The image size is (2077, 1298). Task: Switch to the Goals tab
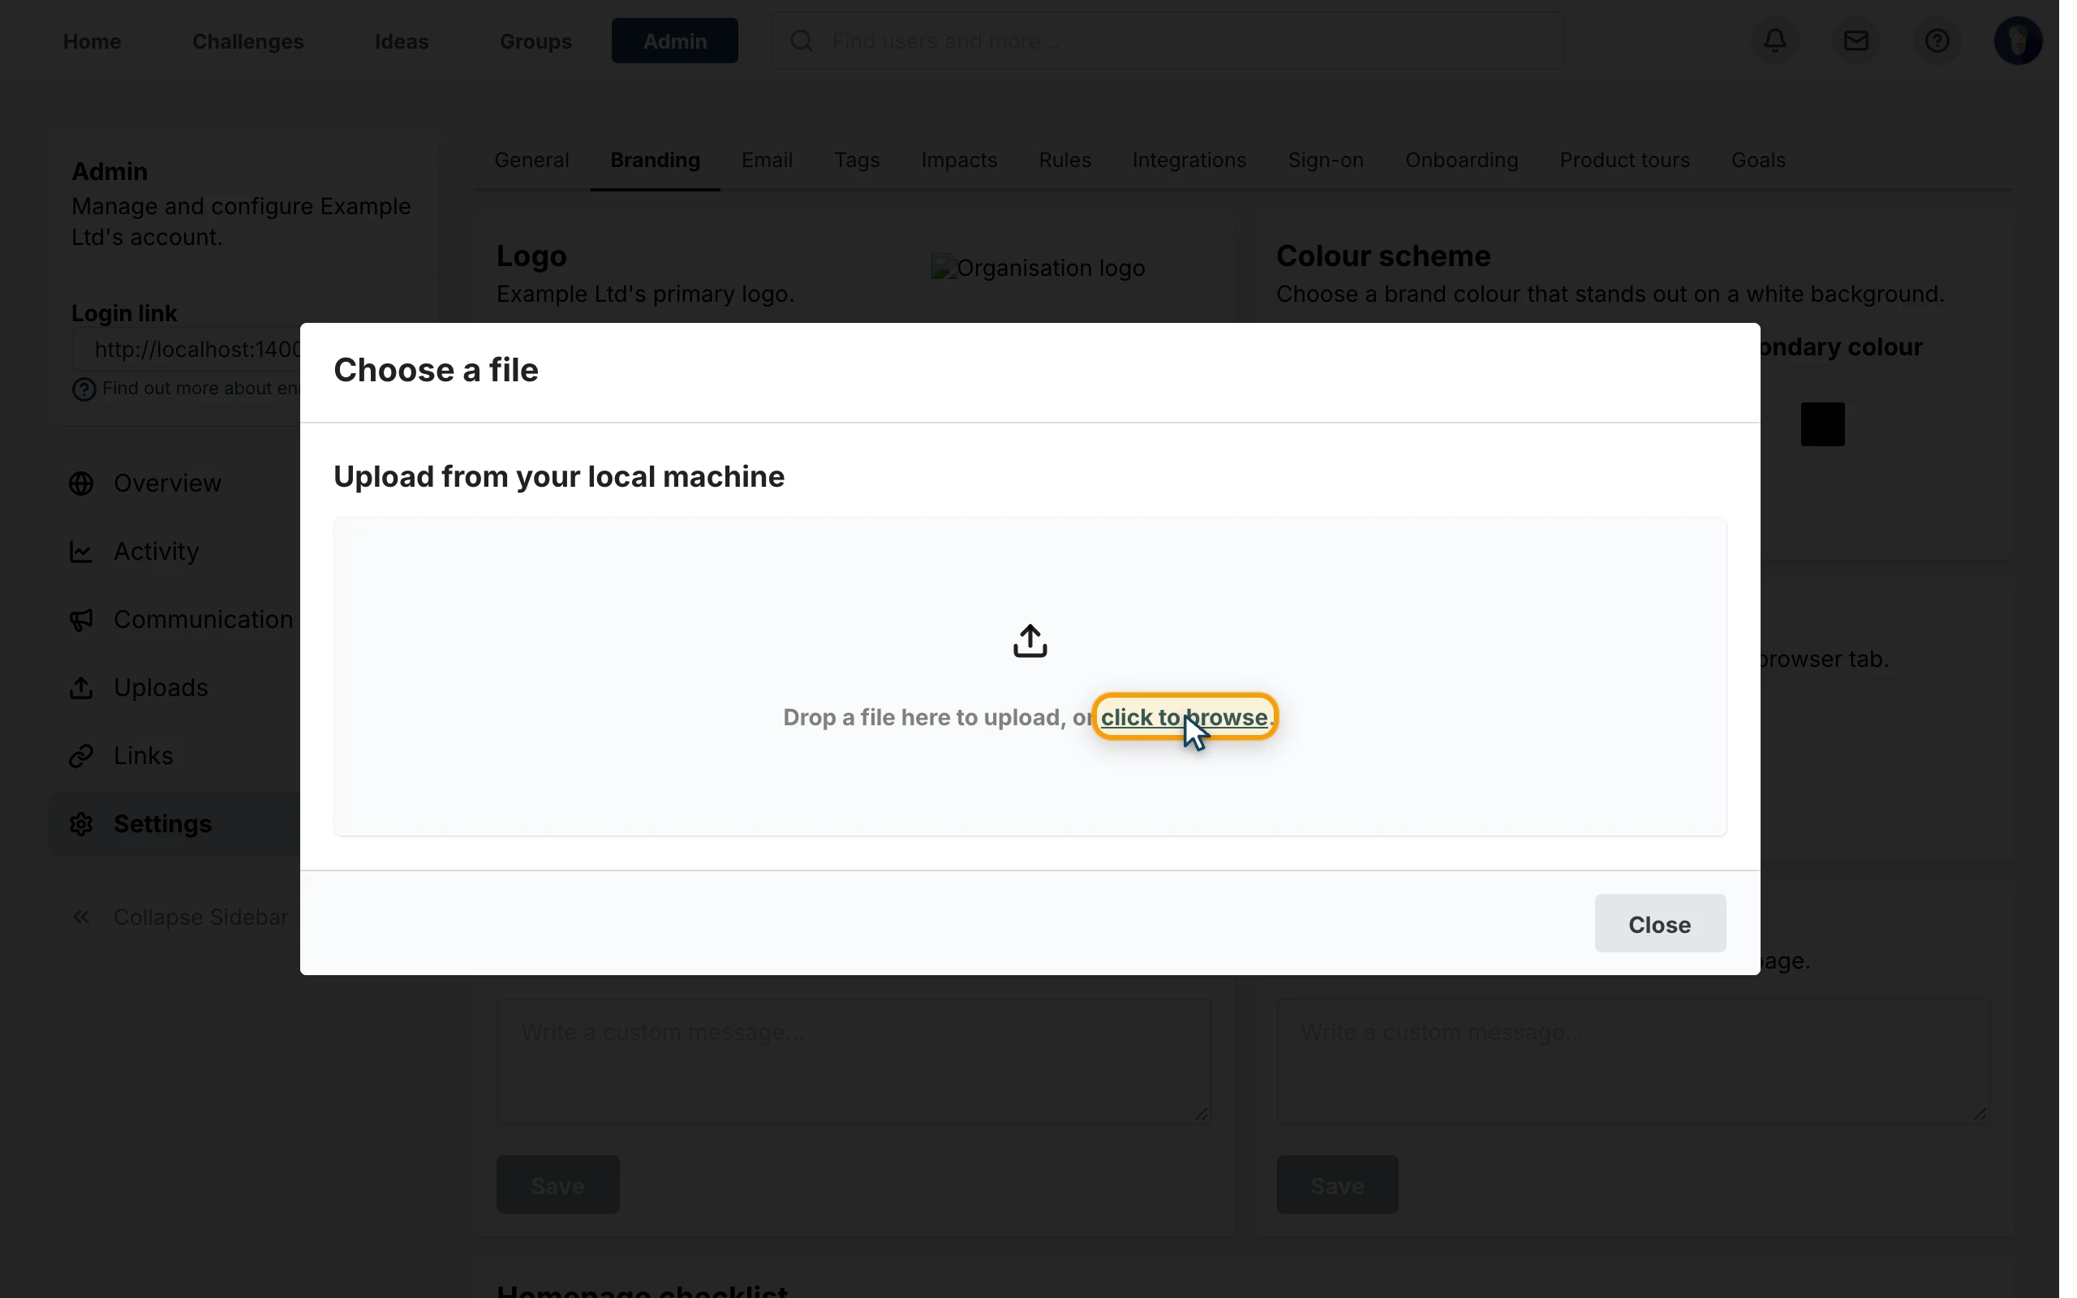coord(1757,161)
